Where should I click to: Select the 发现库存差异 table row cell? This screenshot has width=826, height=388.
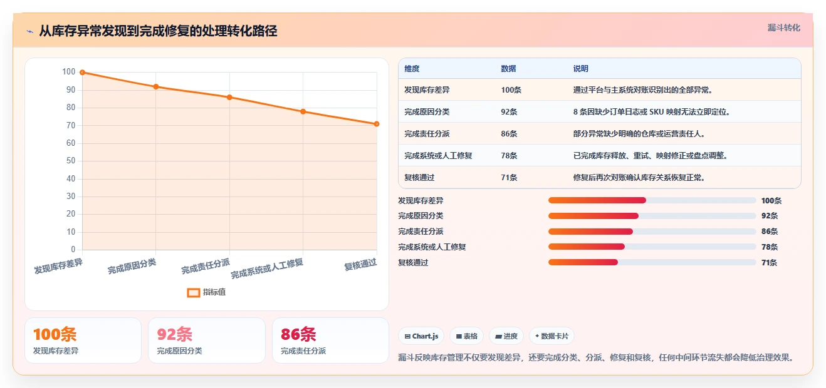coord(427,90)
